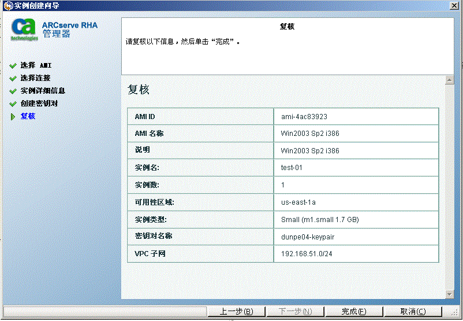Screen dimensions: 463x321
Task: Go back with the 上一步(B) button
Action: pos(236,311)
